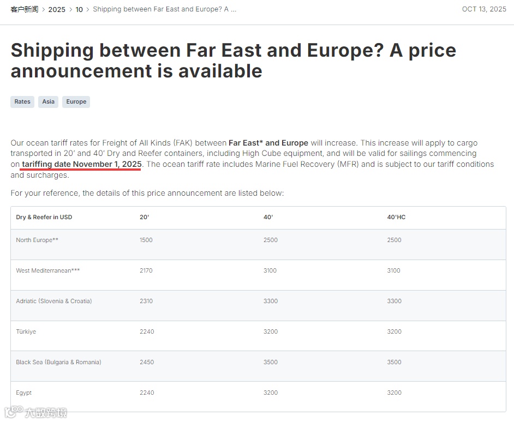Click the chevron right after 客户新闻
The height and width of the screenshot is (422, 514).
[44, 9]
